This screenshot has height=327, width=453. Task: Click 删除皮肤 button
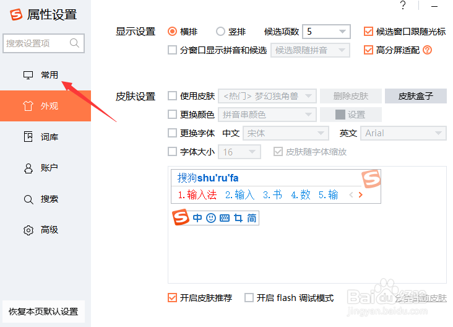[x=351, y=96]
